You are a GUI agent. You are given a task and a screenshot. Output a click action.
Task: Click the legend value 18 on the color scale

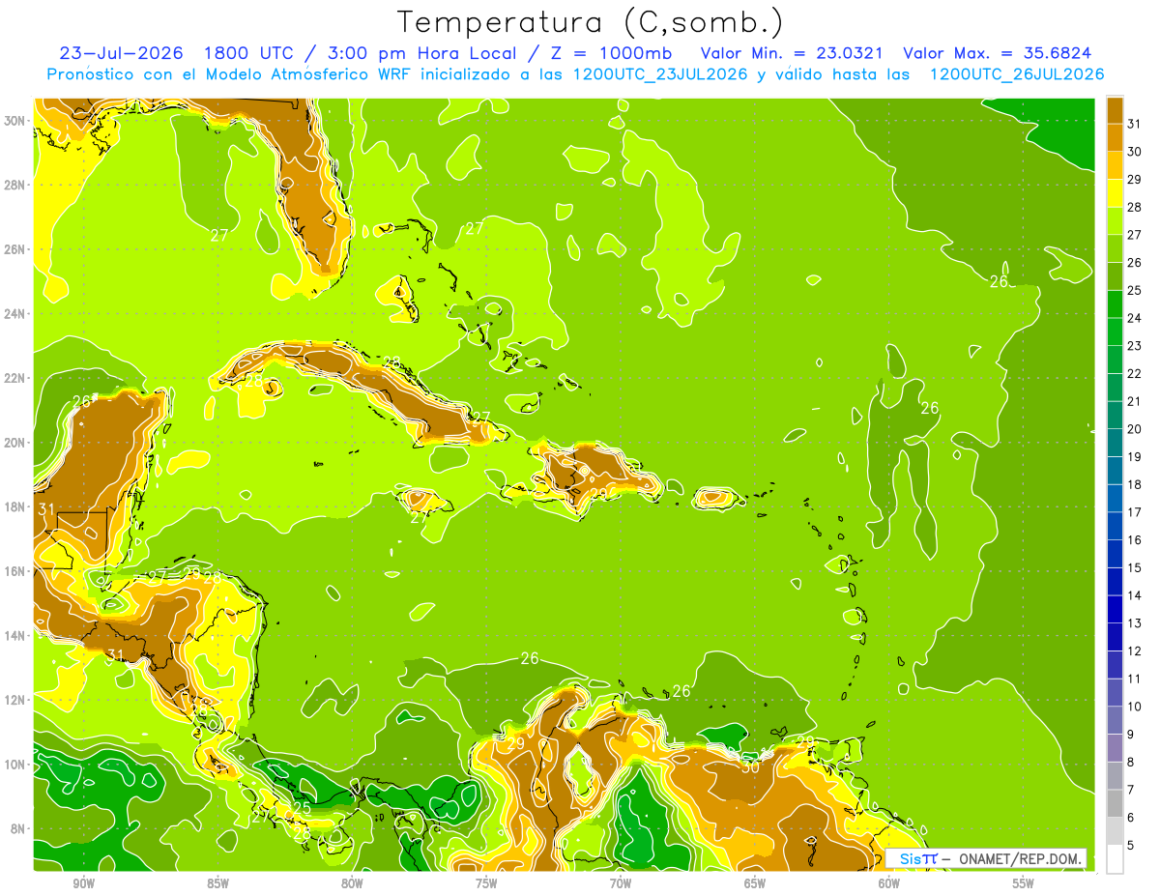1134,484
